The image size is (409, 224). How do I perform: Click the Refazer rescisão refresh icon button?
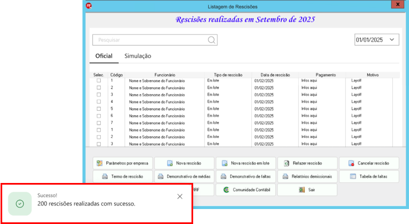[307, 163]
